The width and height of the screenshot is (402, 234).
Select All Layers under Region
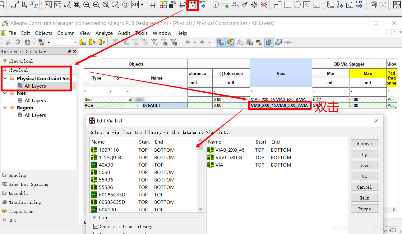click(x=35, y=115)
